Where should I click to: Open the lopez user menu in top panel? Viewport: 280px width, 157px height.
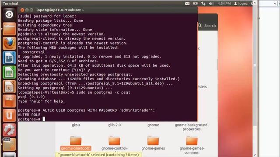(241, 3)
